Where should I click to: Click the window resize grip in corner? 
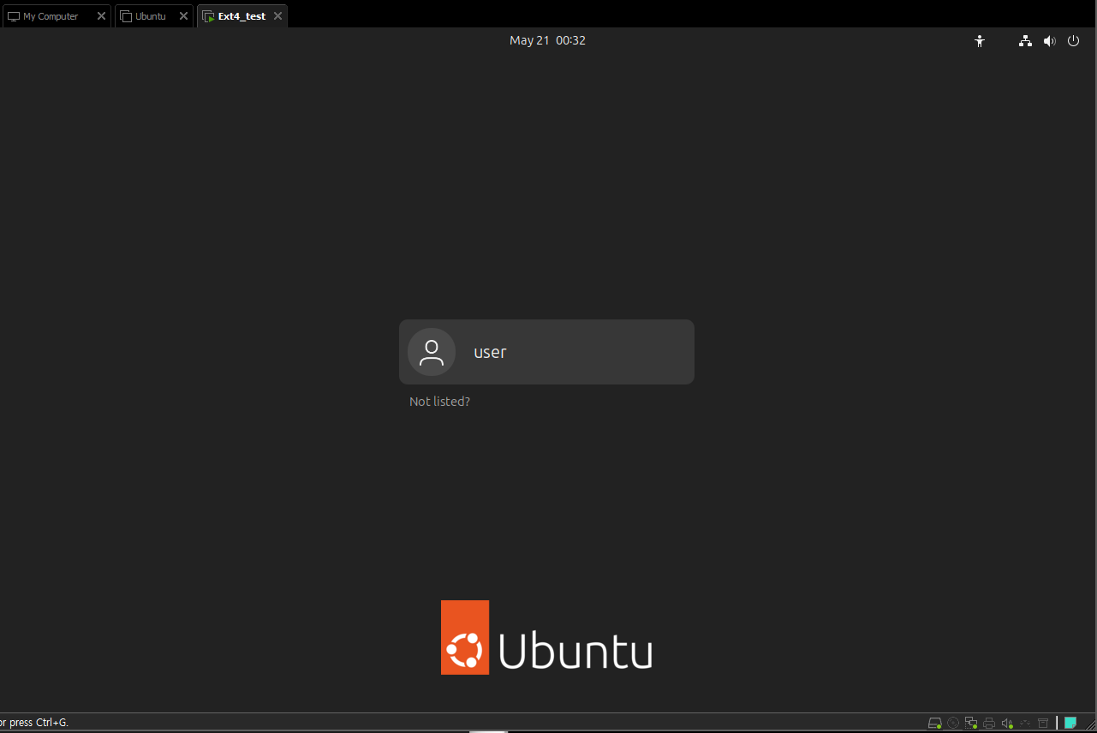click(1089, 724)
